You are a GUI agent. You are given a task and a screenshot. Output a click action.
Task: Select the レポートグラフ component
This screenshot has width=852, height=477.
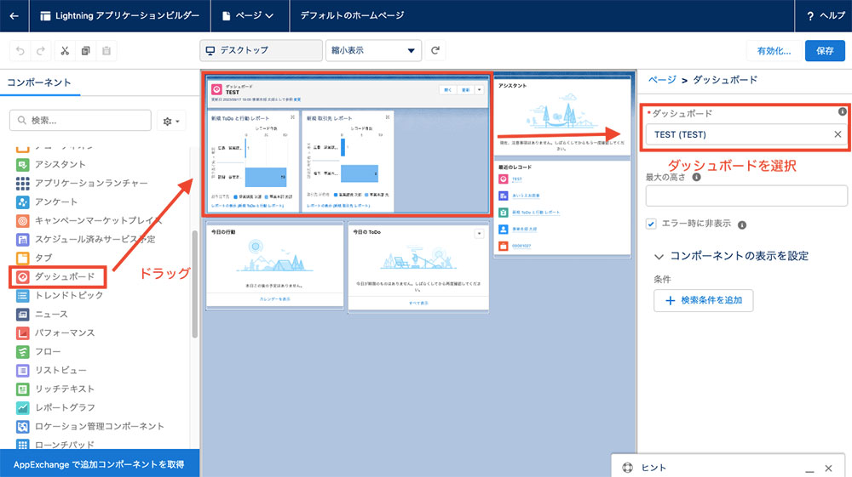(x=56, y=407)
